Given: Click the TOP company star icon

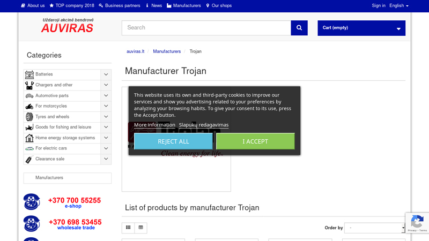Looking at the screenshot, I should pyautogui.click(x=51, y=5).
